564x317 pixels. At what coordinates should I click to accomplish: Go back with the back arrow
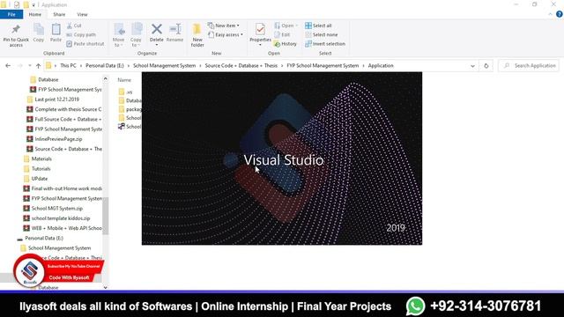(8, 66)
